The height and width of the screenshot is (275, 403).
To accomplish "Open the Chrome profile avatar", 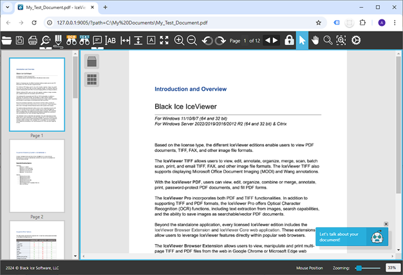I will pos(382,23).
